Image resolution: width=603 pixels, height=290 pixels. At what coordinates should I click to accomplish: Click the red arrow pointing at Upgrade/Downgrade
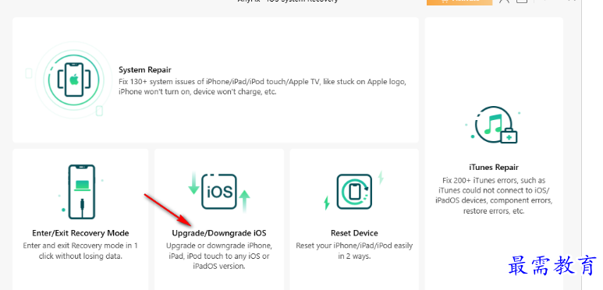pos(168,210)
